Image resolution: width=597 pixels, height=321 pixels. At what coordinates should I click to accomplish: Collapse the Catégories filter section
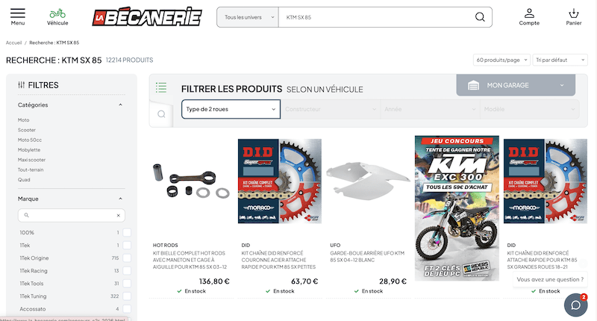tap(120, 105)
